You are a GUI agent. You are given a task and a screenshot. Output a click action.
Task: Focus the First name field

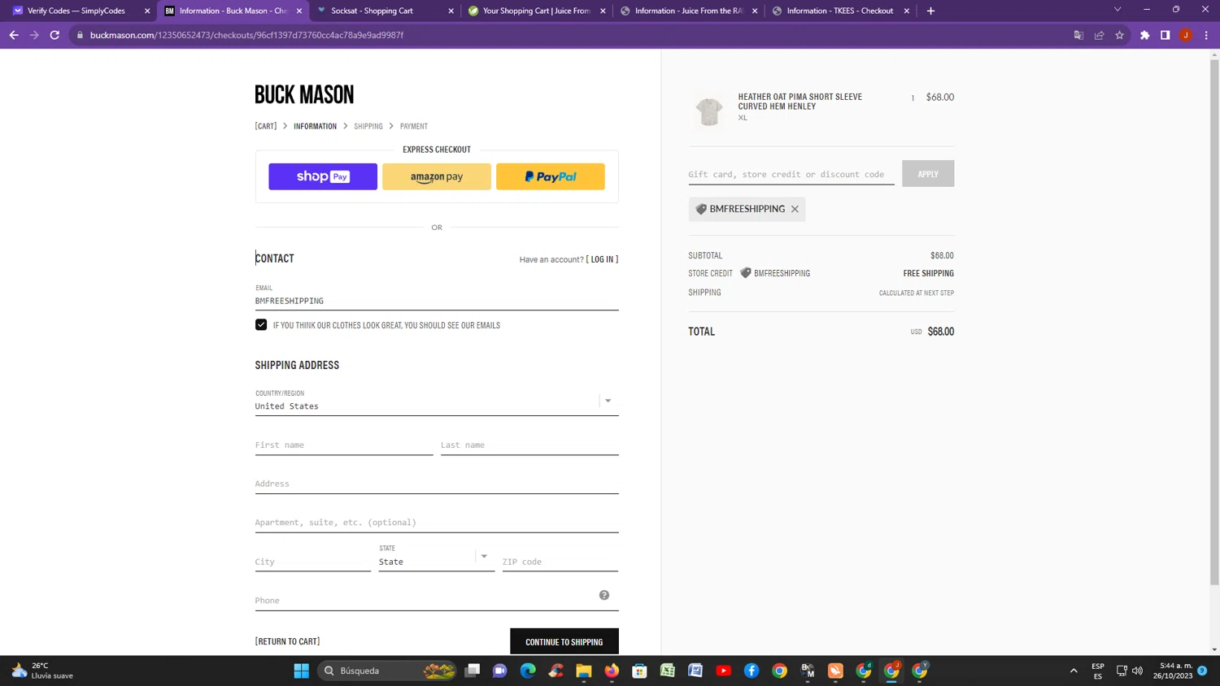tap(344, 445)
